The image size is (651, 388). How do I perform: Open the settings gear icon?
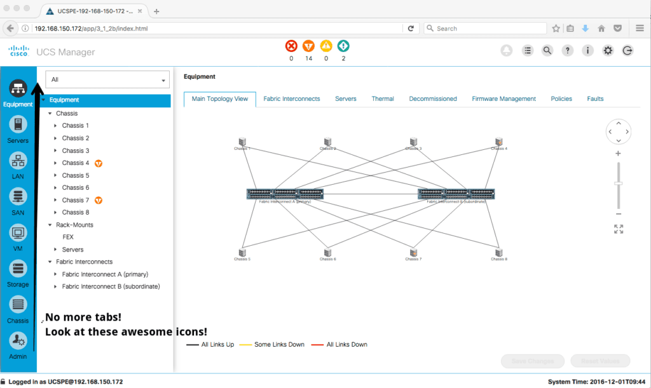(x=608, y=51)
